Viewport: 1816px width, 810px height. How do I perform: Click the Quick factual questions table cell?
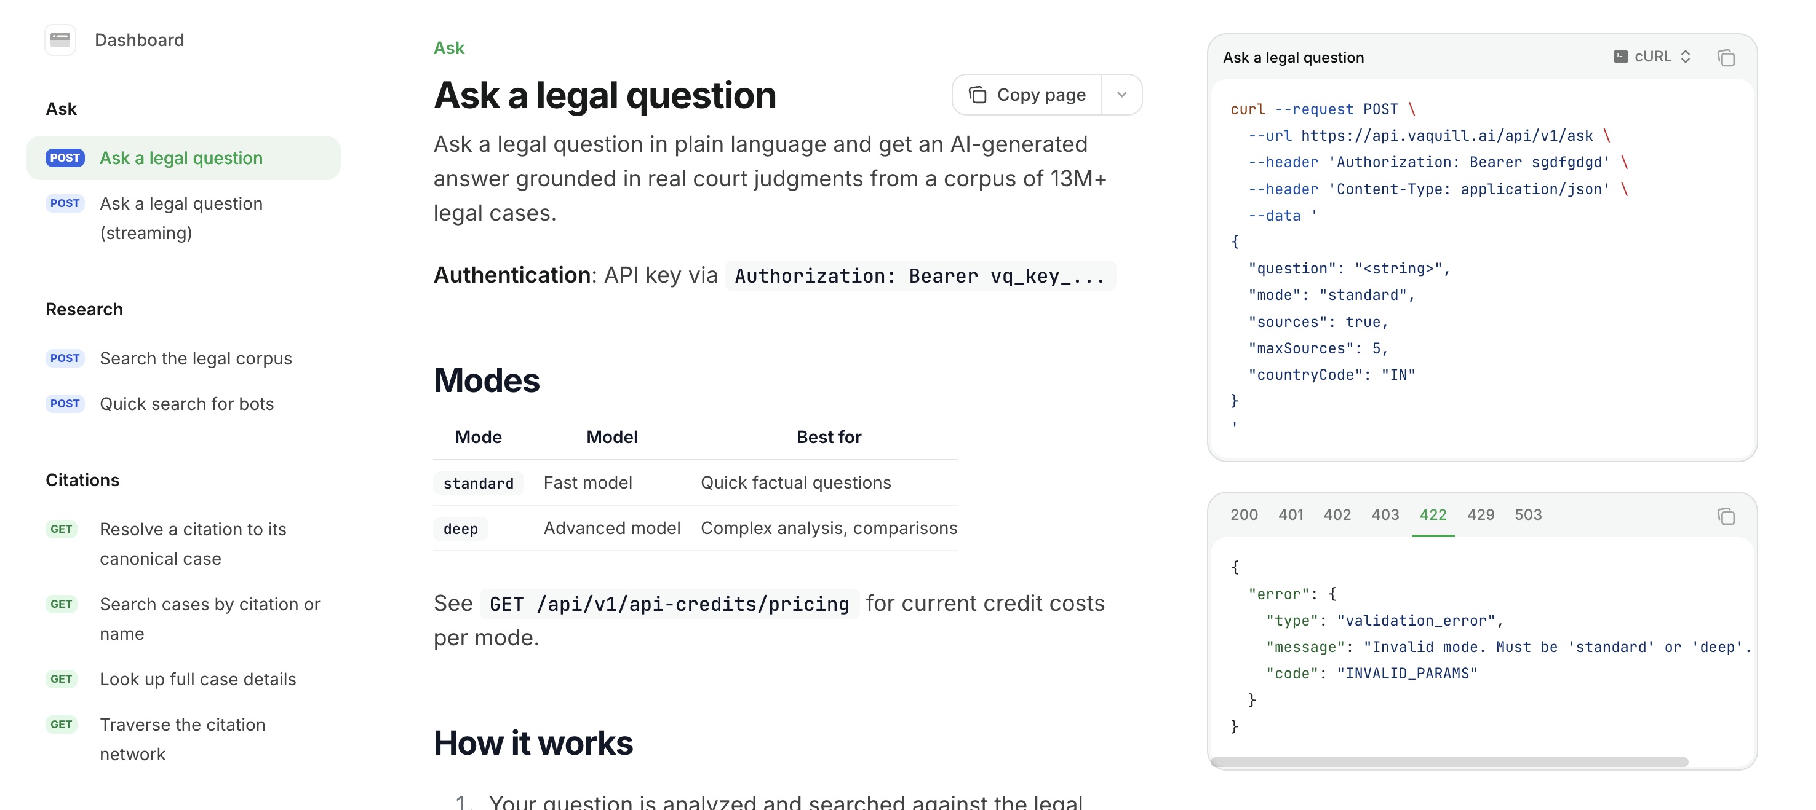(796, 482)
